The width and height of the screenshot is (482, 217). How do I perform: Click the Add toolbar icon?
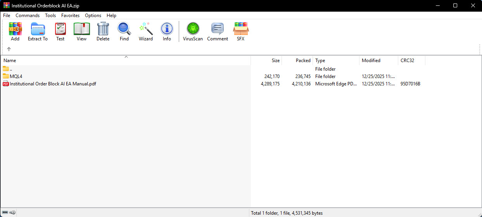[15, 29]
